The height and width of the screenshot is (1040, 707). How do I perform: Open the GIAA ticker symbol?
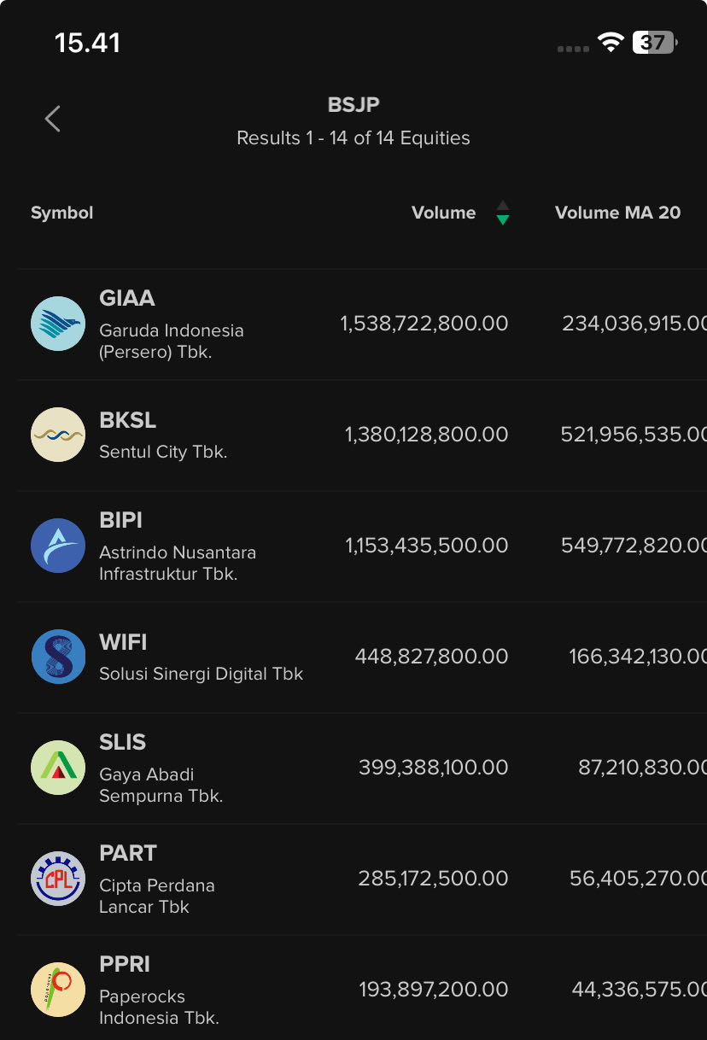[x=127, y=298]
